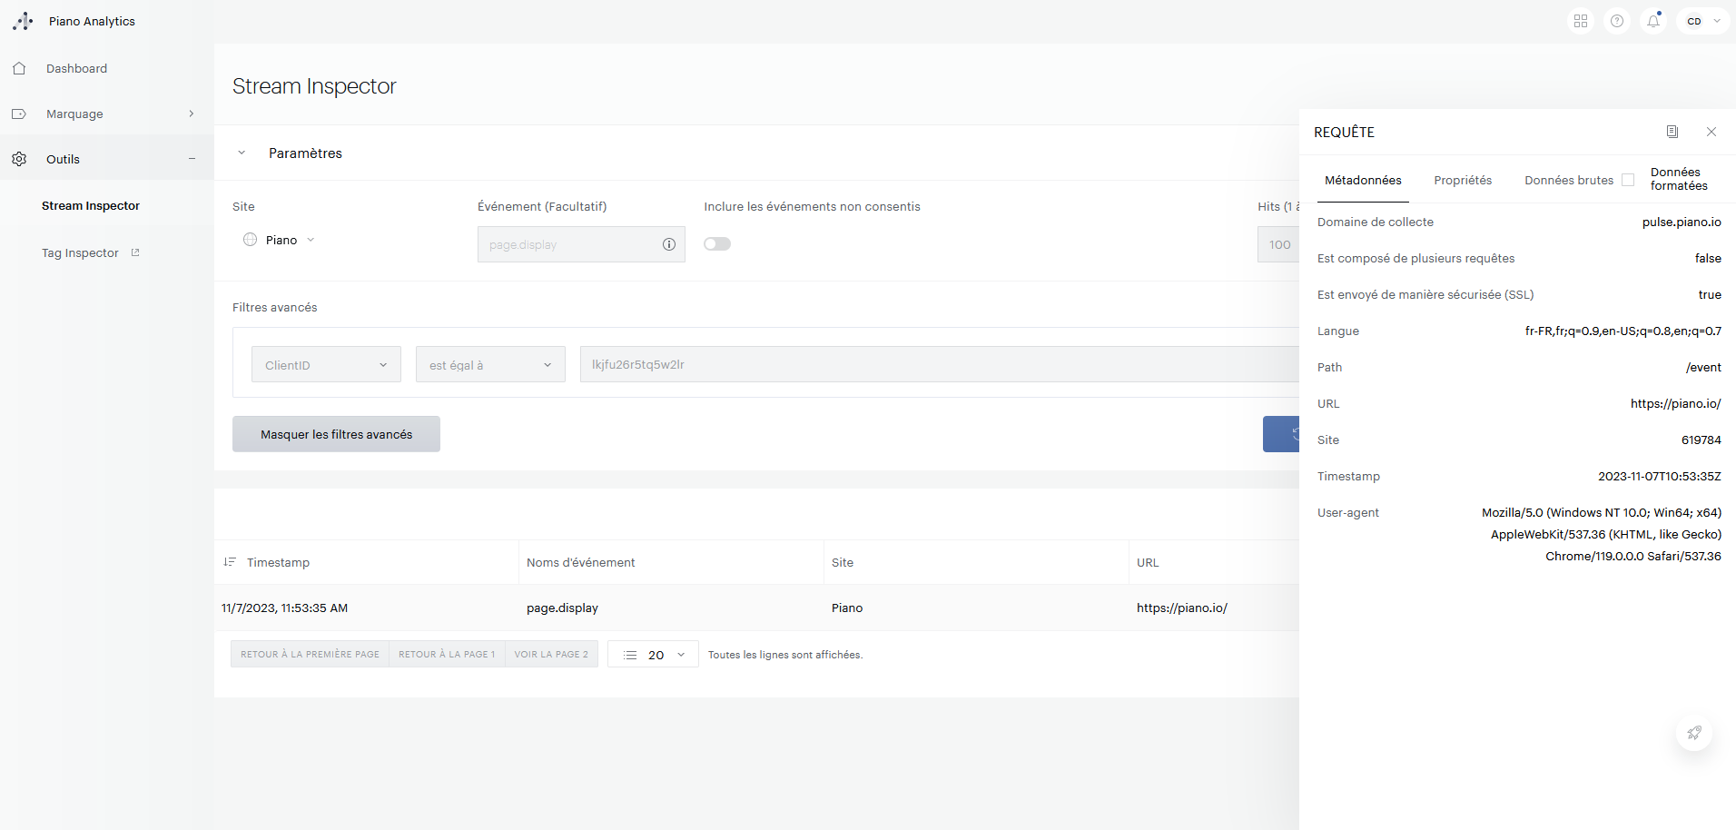1736x830 pixels.
Task: Copy request using the clipboard icon
Action: [1672, 132]
